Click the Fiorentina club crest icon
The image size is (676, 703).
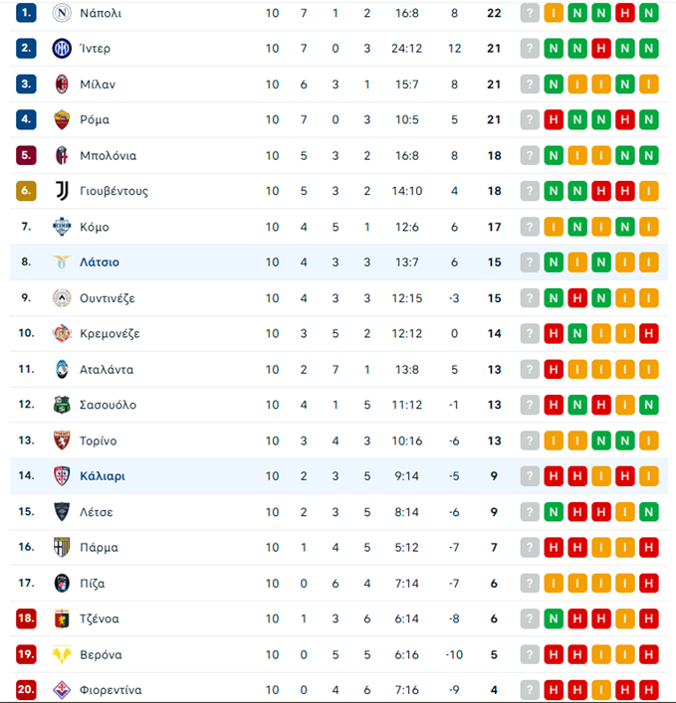[63, 689]
